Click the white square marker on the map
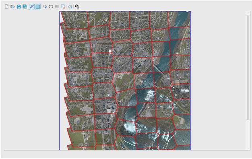This screenshot has height=159, width=252. coord(110,51)
